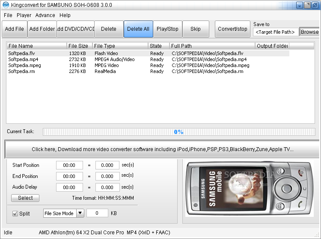Click the Start Position time field
Image resolution: width=321 pixels, height=239 pixels.
pyautogui.click(x=69, y=165)
